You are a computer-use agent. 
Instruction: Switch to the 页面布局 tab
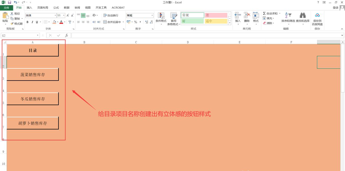click(43, 8)
